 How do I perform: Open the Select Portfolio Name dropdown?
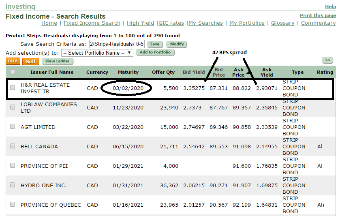97,53
